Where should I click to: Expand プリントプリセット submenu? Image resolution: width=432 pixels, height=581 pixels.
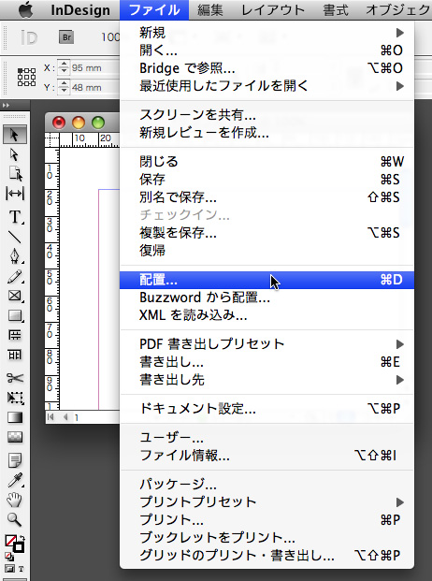click(x=266, y=502)
